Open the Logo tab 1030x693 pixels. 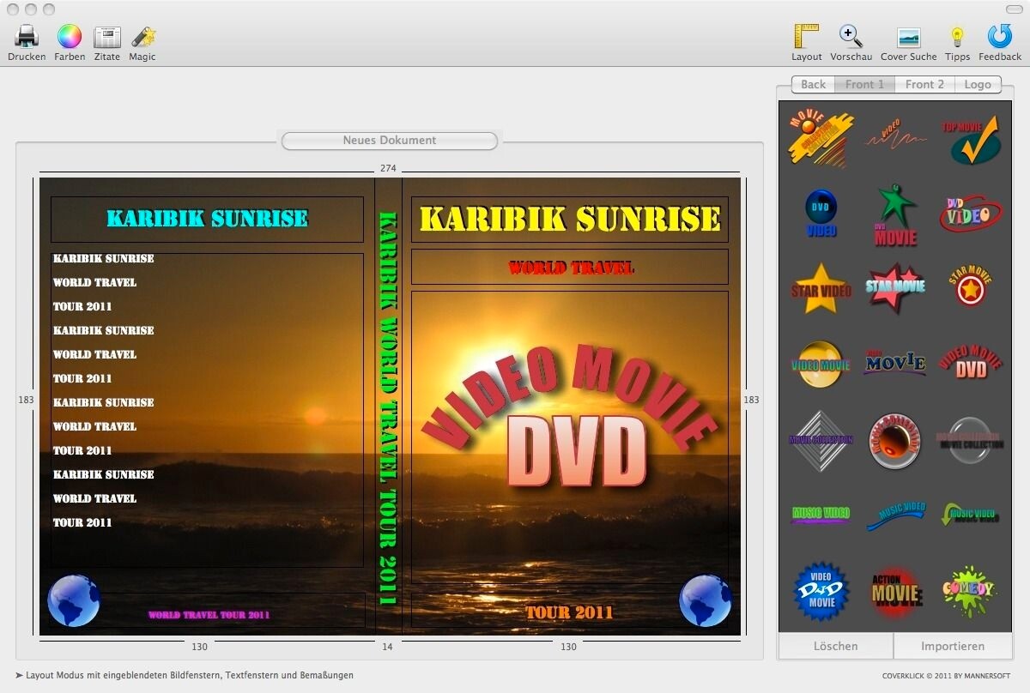click(x=977, y=84)
